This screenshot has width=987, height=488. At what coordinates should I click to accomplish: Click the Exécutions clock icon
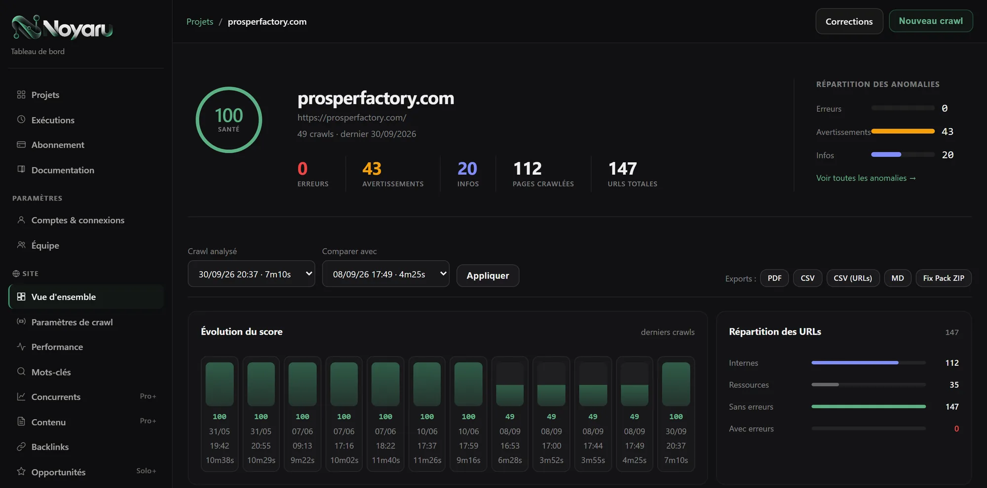[x=21, y=120]
